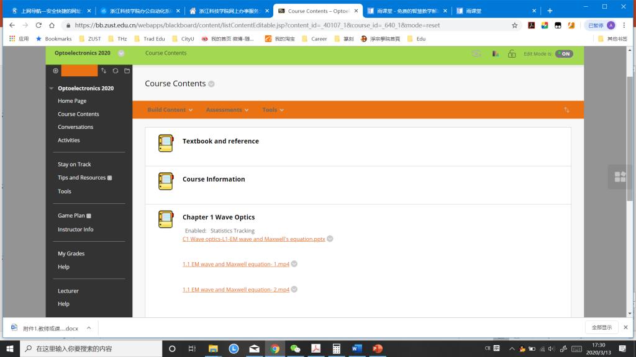Viewport: 636px width, 357px height.
Task: Click the course menu refresh icon
Action: click(x=116, y=71)
